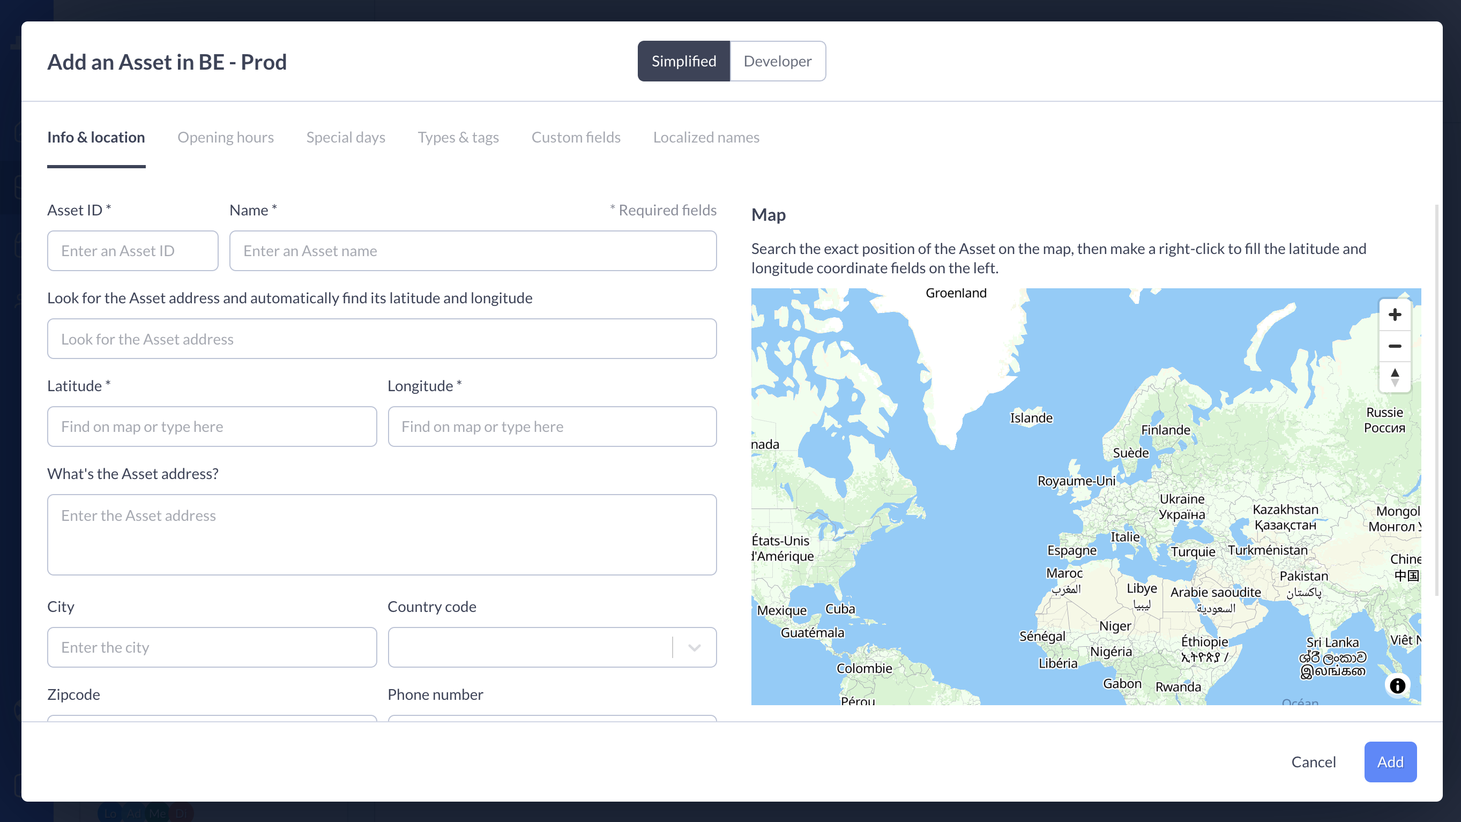Reset map bearing with compass icon

(1394, 377)
